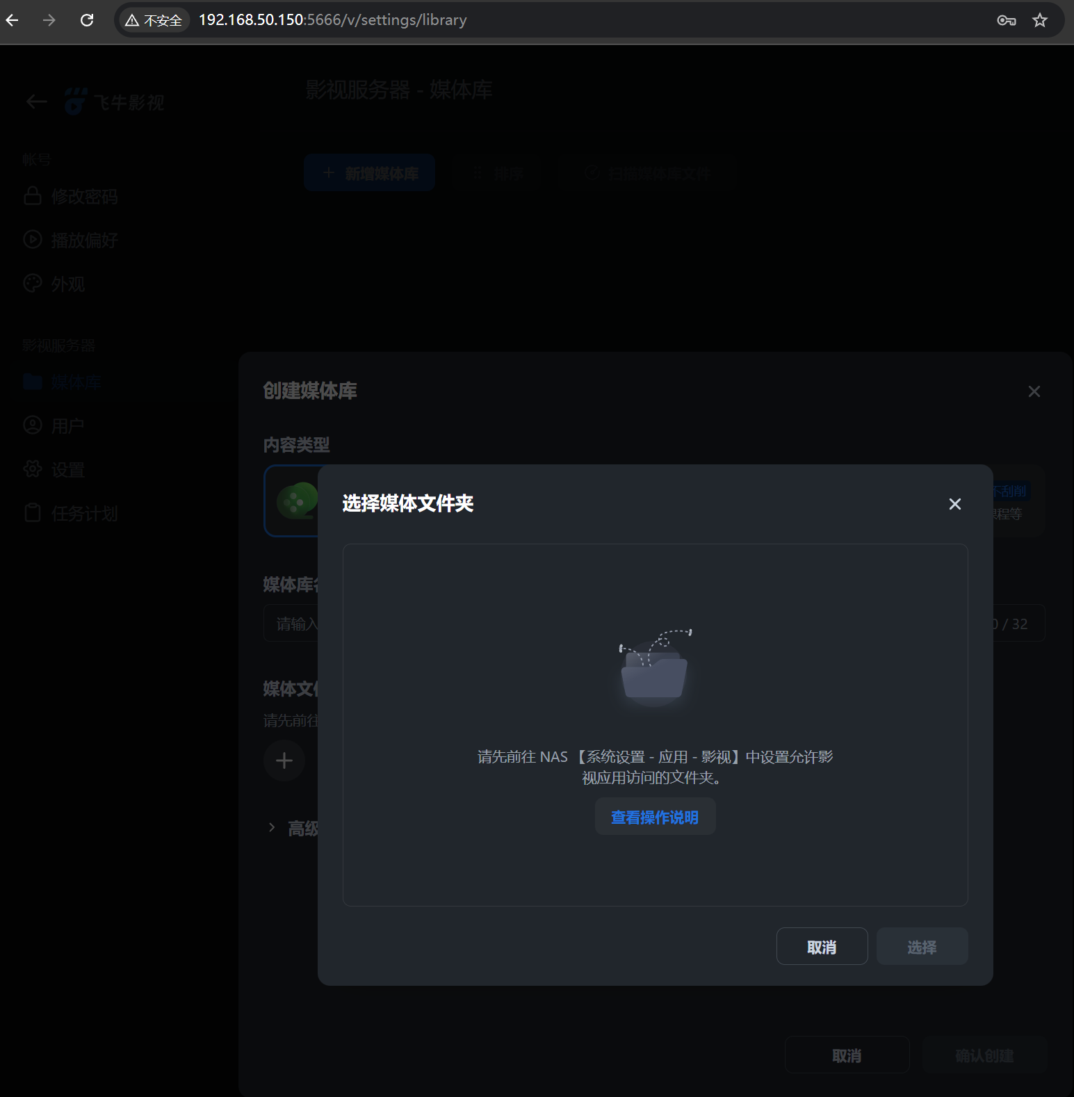Open 修改密码 in the sidebar
Screen dimensions: 1074x1097
coord(71,197)
